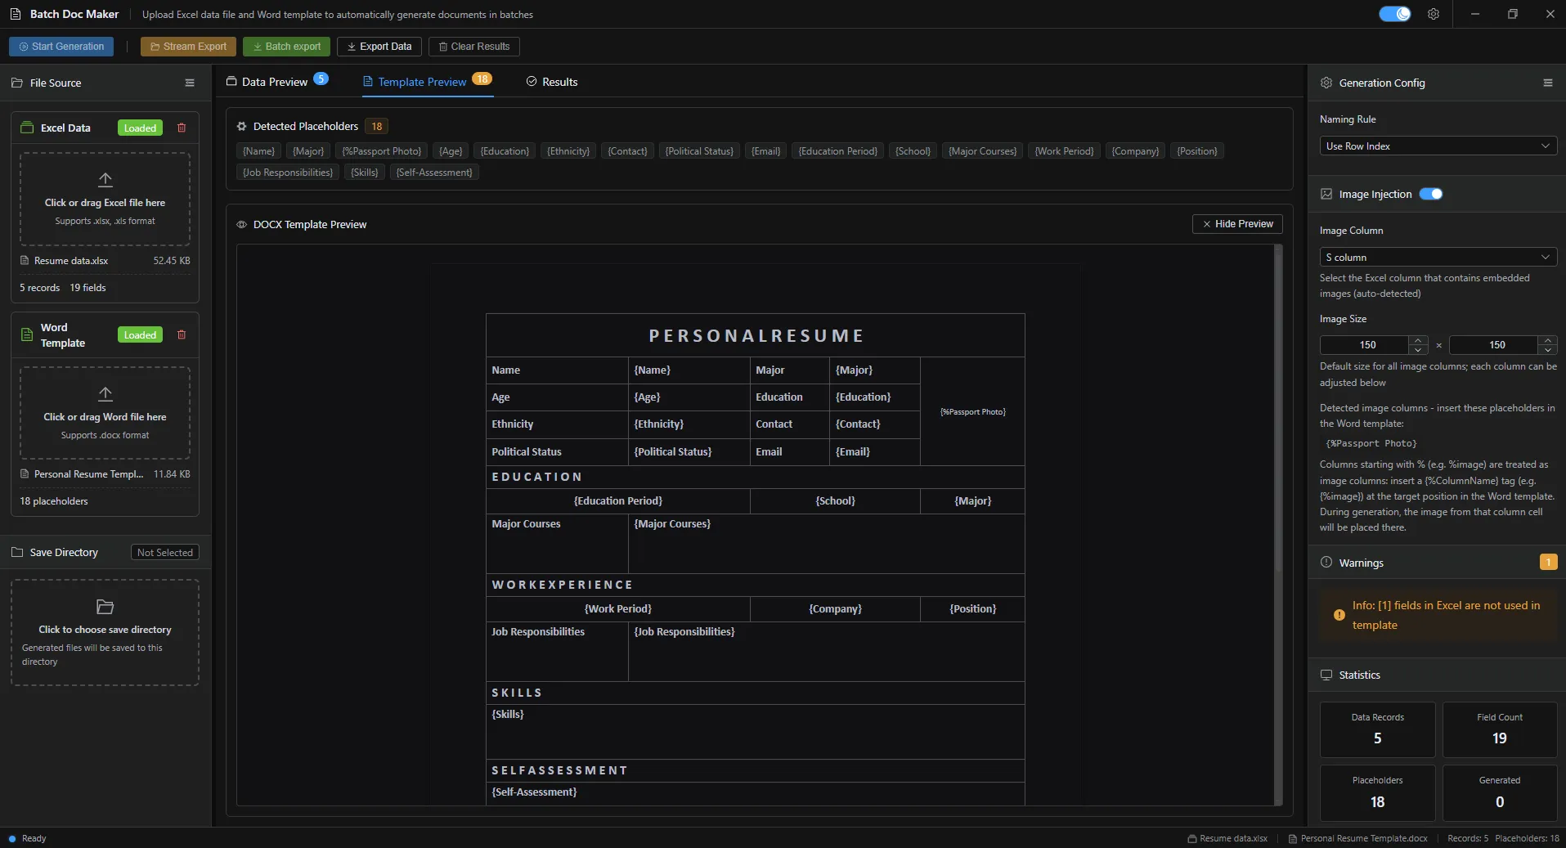This screenshot has width=1566, height=848.
Task: Click the save directory folder icon
Action: [105, 607]
